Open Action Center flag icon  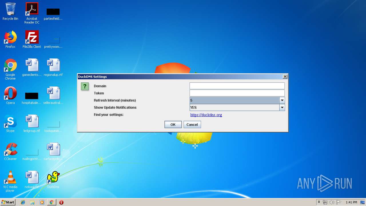point(339,202)
